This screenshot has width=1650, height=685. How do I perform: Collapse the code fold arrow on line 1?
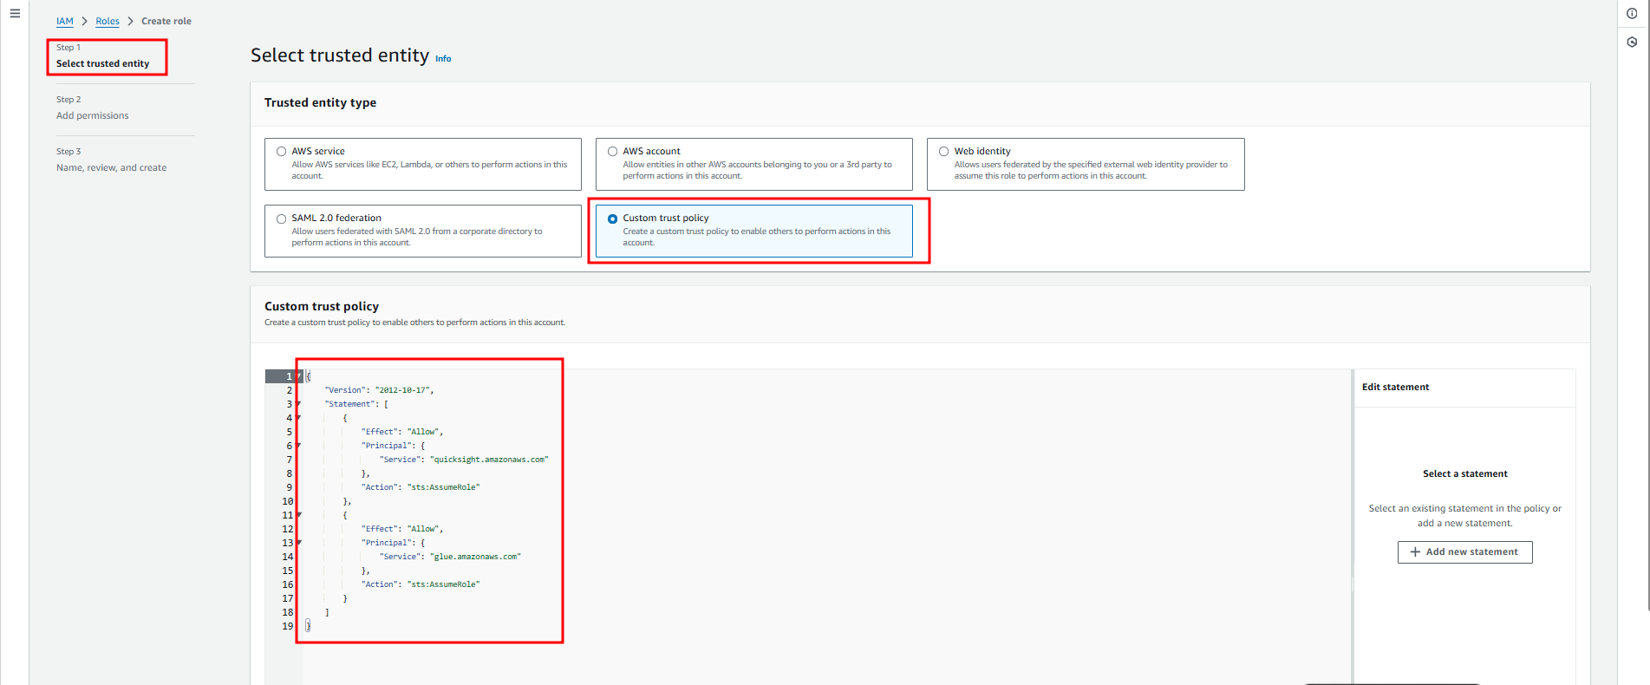pyautogui.click(x=299, y=376)
